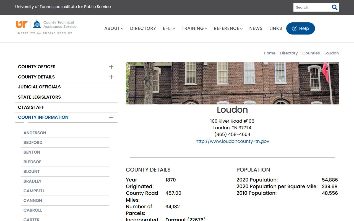Viewport: 354px width, 221px height.
Task: Open CTAS STAFF sidebar link
Action: [31, 107]
